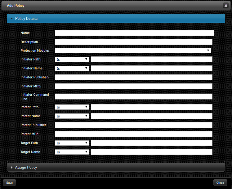Focus the Initiator Publisher field
The width and height of the screenshot is (232, 189).
134,77
